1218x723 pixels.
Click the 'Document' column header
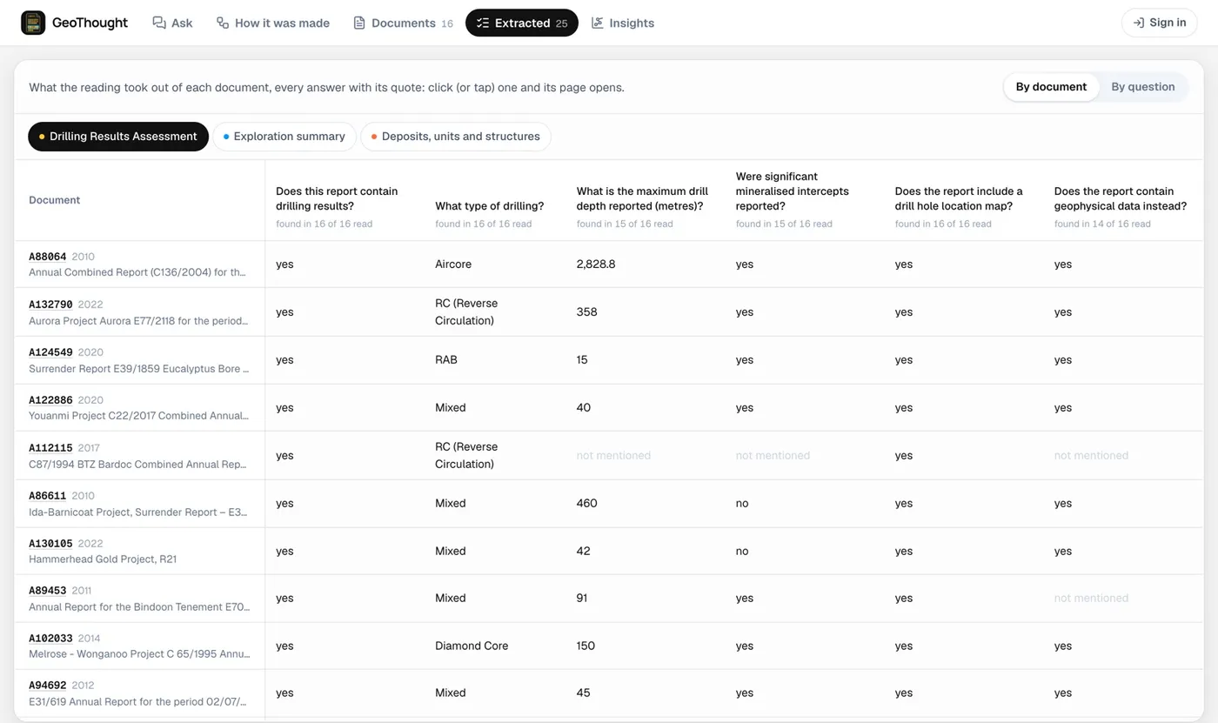[x=55, y=200]
